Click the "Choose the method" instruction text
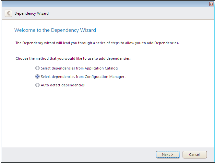This screenshot has width=215, height=163. [73, 59]
